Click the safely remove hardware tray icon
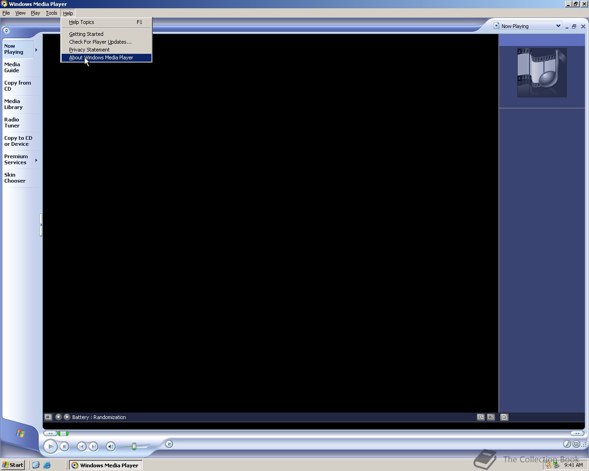 click(556, 465)
